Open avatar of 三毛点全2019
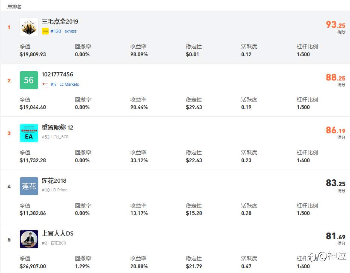350x273 pixels. click(x=29, y=27)
